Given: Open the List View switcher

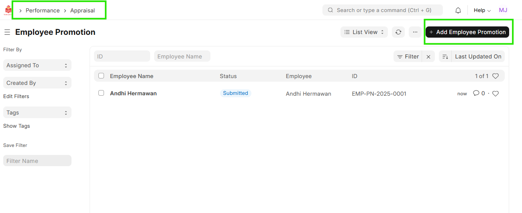Looking at the screenshot, I should (x=364, y=32).
